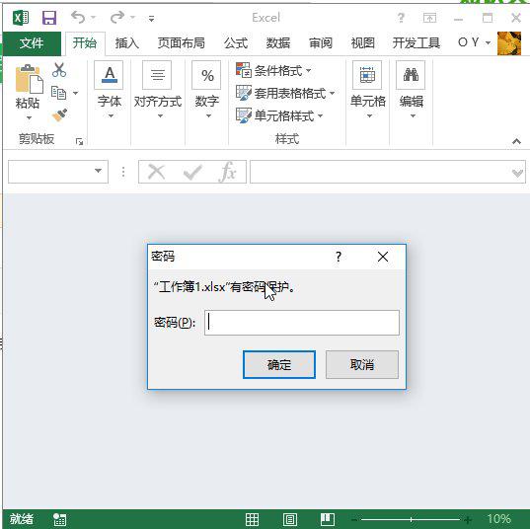
Task: Switch to the 视图 tab
Action: (362, 43)
